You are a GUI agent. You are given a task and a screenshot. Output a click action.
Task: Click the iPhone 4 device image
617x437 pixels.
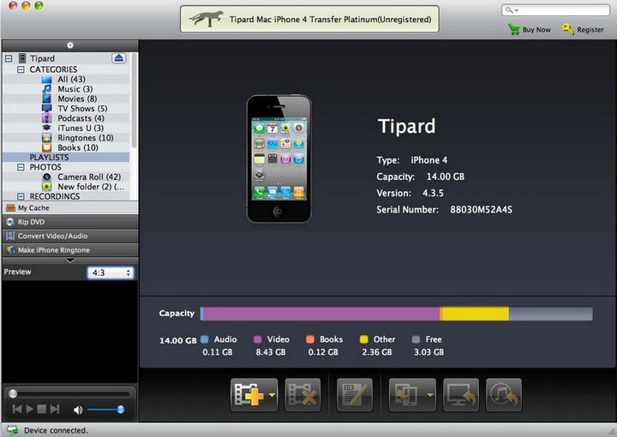coord(279,159)
